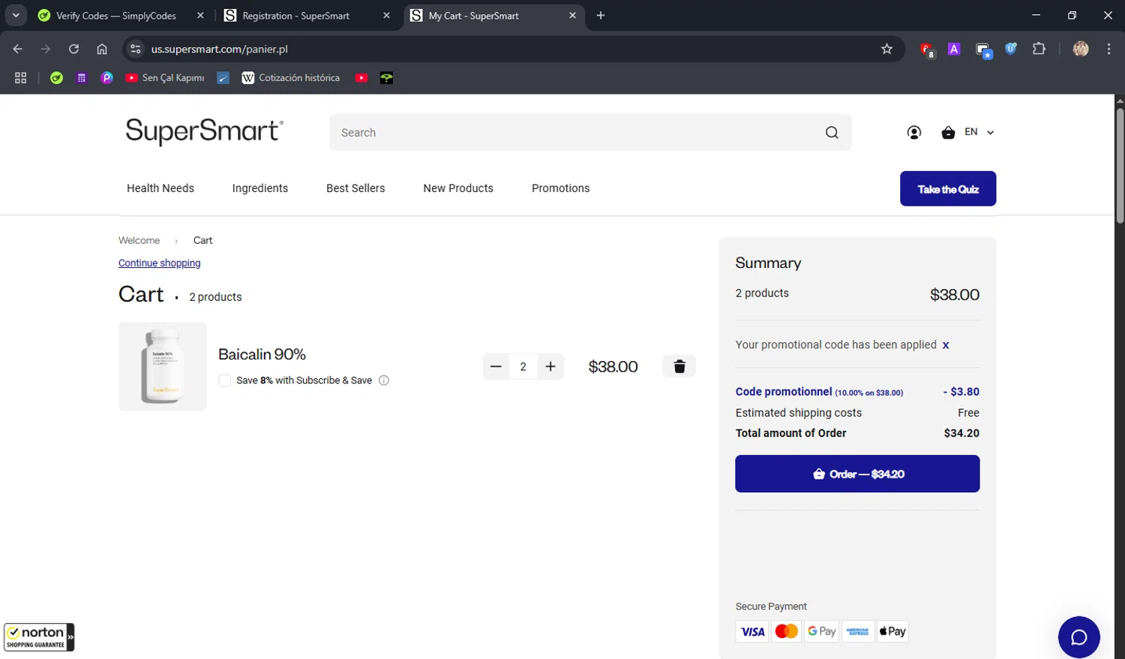Screen dimensions: 1125x659
Task: Click Take the Quiz button
Action: tap(948, 188)
